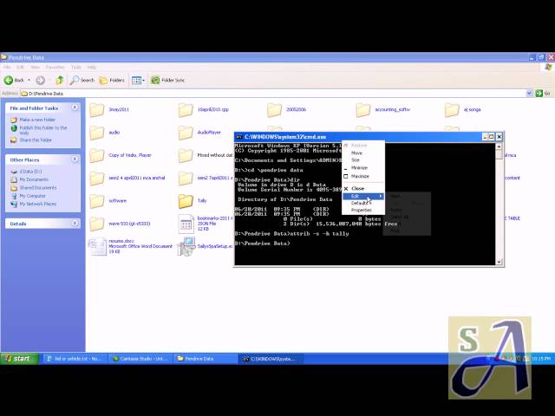Select the accounting_softw folder
This screenshot has height=416, width=555.
(x=383, y=110)
